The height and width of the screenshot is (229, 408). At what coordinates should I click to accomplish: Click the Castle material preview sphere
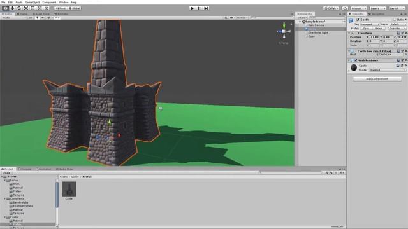click(354, 67)
